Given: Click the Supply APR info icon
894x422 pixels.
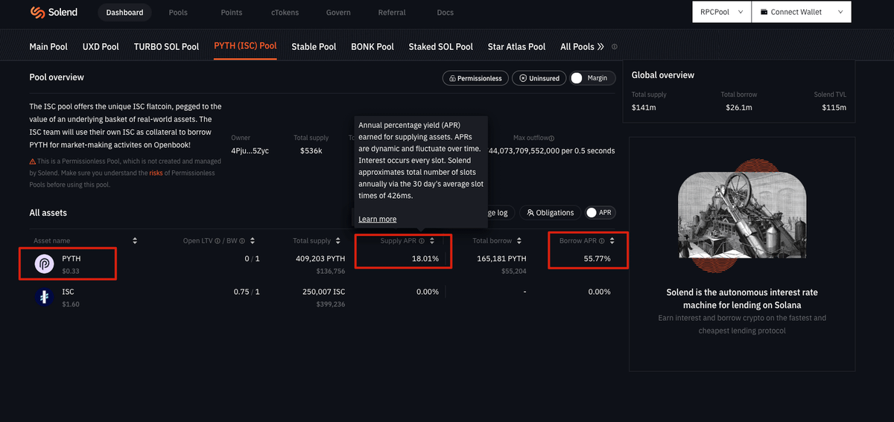Looking at the screenshot, I should [x=422, y=241].
